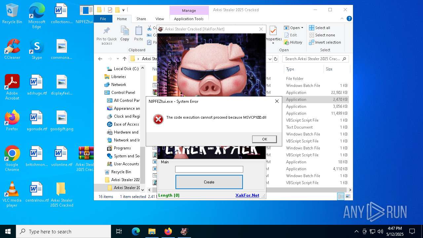Open the Application Tools tab
Screen dimensions: 423x238
tap(189, 19)
